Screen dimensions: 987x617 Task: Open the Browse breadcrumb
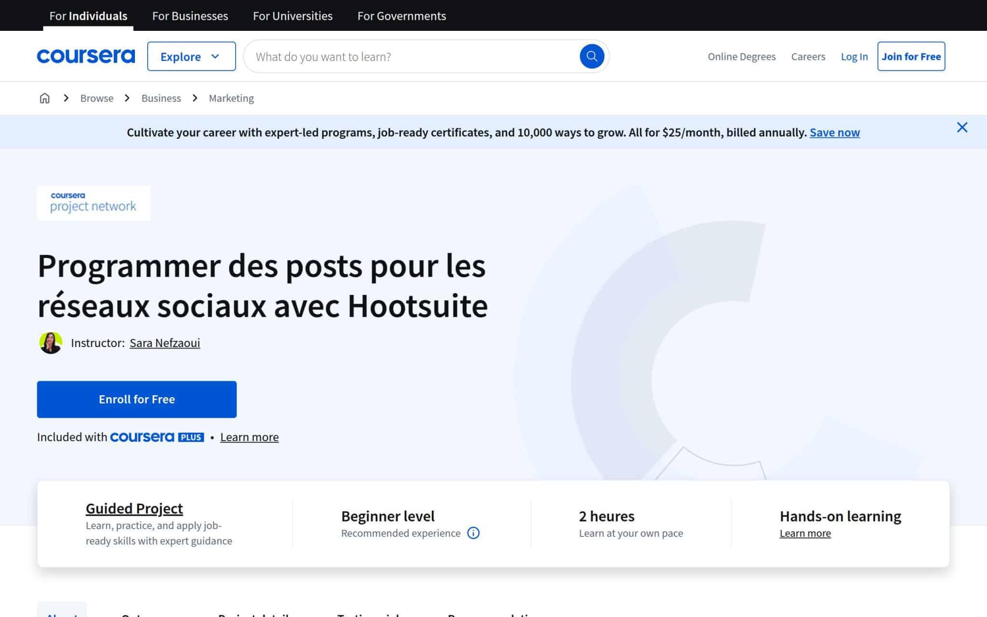click(97, 98)
